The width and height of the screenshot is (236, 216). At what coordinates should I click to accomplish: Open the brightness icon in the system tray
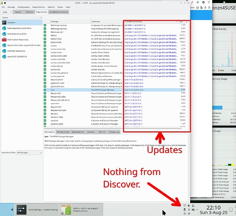coord(189,213)
